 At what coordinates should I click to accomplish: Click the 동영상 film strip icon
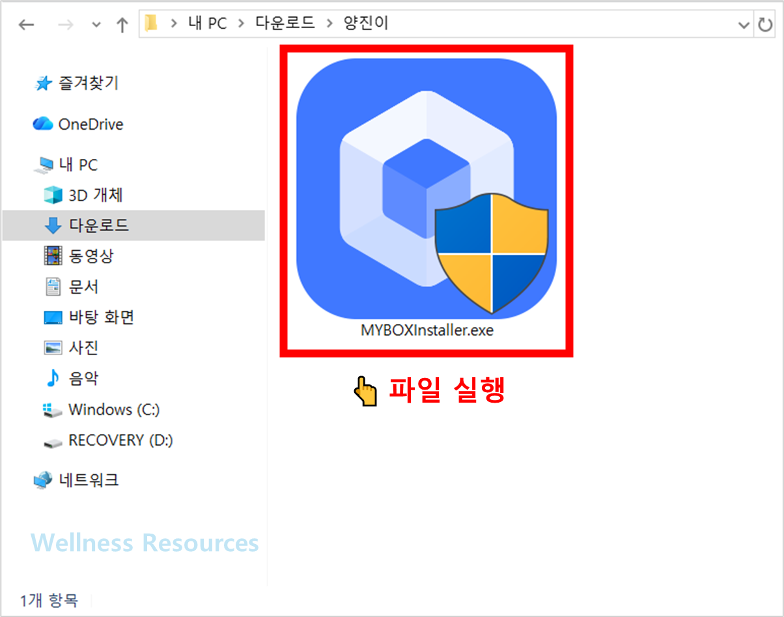click(52, 256)
